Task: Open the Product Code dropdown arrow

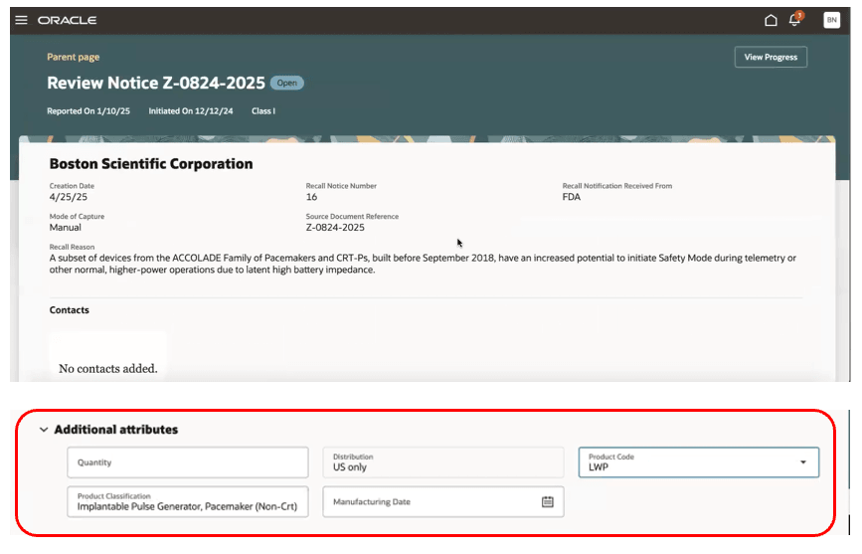Action: [803, 462]
